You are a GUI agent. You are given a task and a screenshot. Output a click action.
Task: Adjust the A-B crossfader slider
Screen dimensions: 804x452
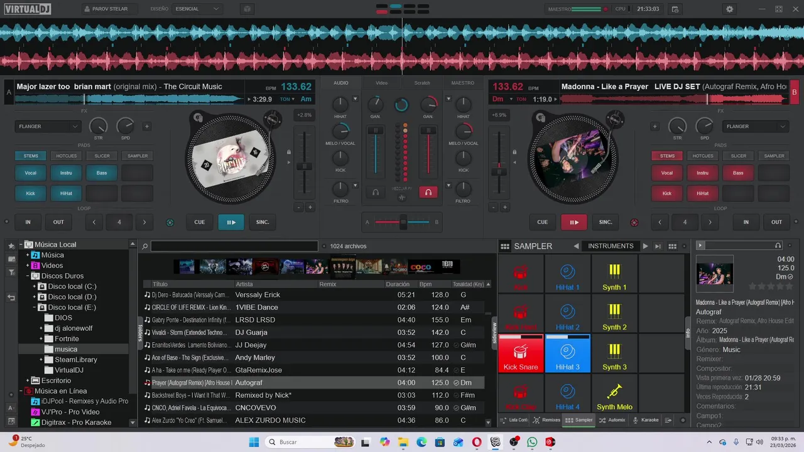tap(402, 222)
